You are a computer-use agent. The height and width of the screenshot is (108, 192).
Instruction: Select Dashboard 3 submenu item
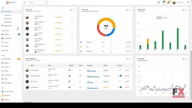[x=8, y=22]
